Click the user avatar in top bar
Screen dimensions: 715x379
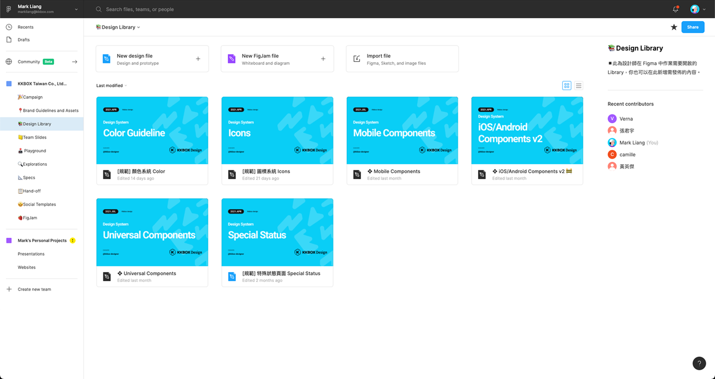[694, 9]
